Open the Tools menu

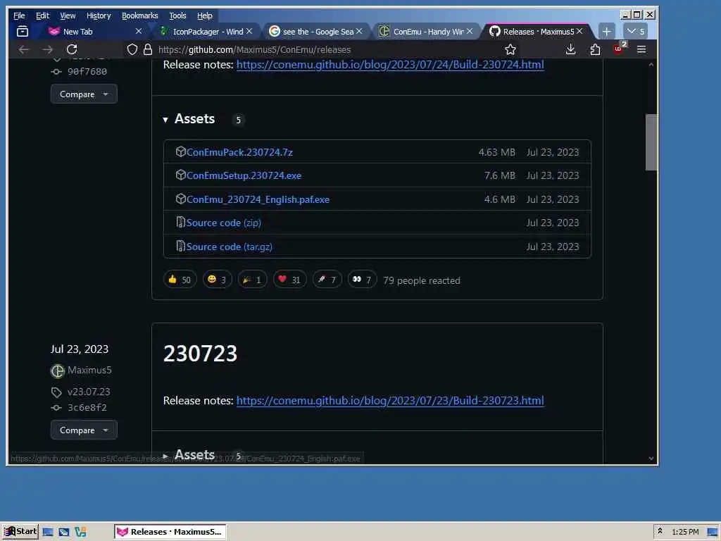(x=177, y=15)
